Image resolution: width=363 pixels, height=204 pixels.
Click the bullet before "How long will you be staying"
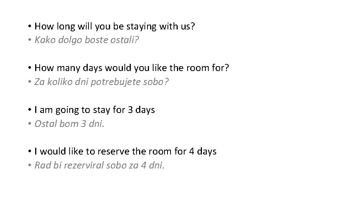tap(29, 26)
